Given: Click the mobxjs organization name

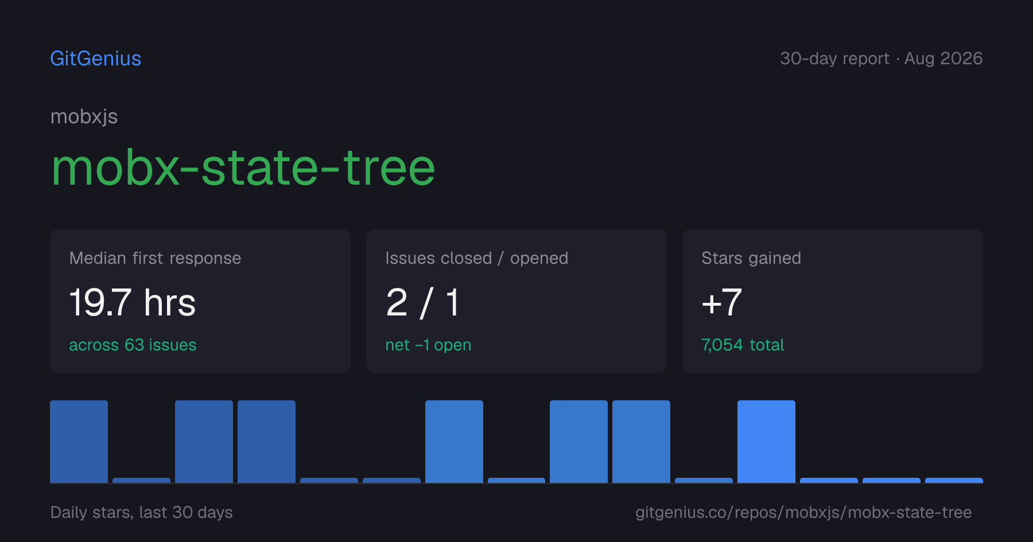Looking at the screenshot, I should pyautogui.click(x=84, y=117).
